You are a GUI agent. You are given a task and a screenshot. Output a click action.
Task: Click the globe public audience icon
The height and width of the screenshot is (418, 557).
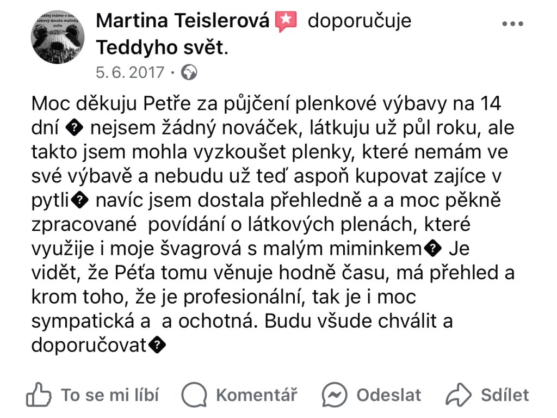(188, 72)
